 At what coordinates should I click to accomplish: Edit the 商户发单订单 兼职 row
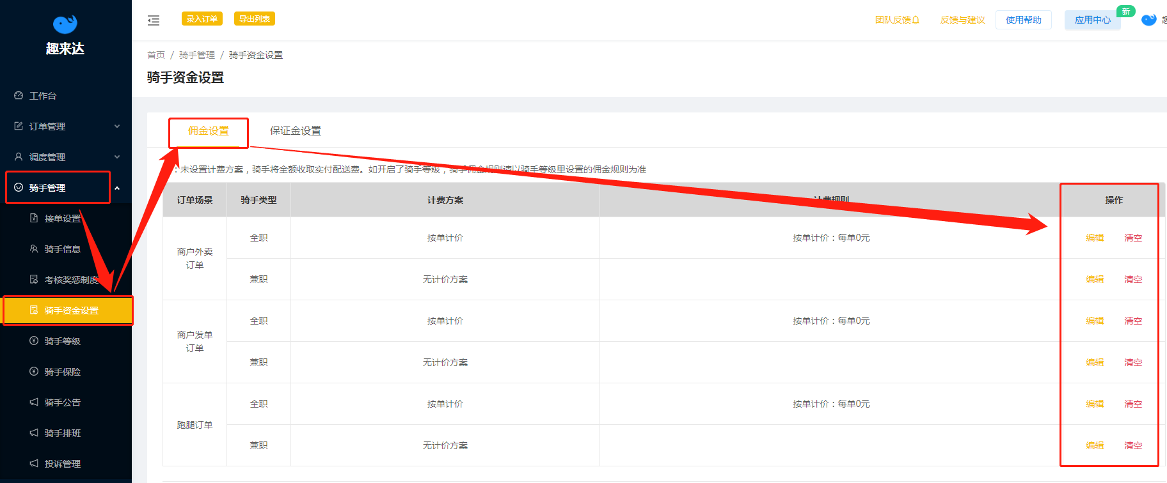coord(1095,362)
